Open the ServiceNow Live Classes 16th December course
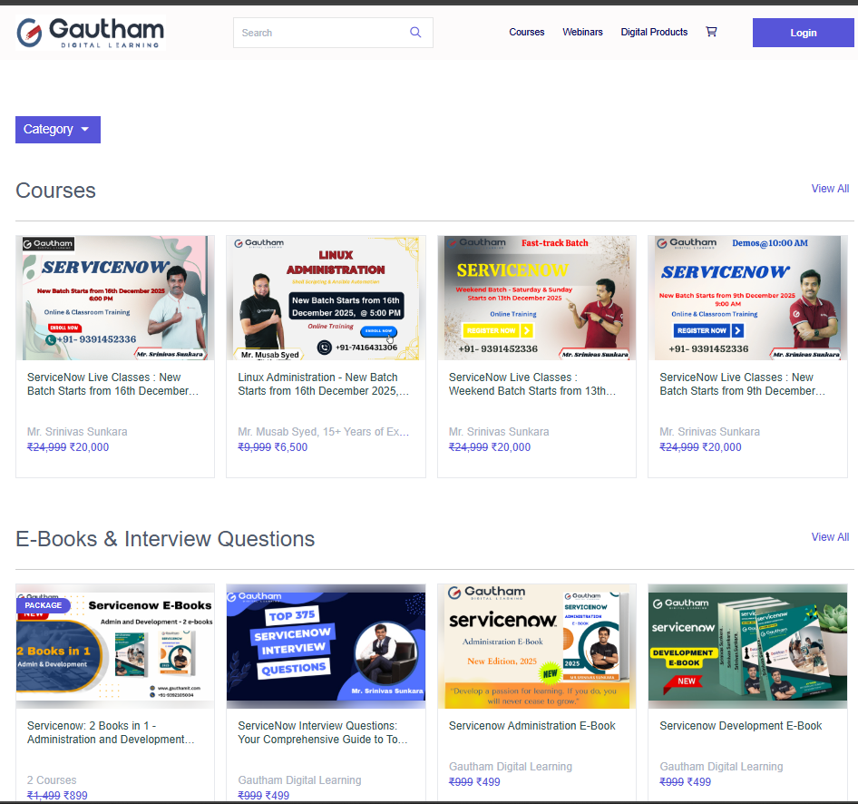858x804 pixels. (114, 298)
